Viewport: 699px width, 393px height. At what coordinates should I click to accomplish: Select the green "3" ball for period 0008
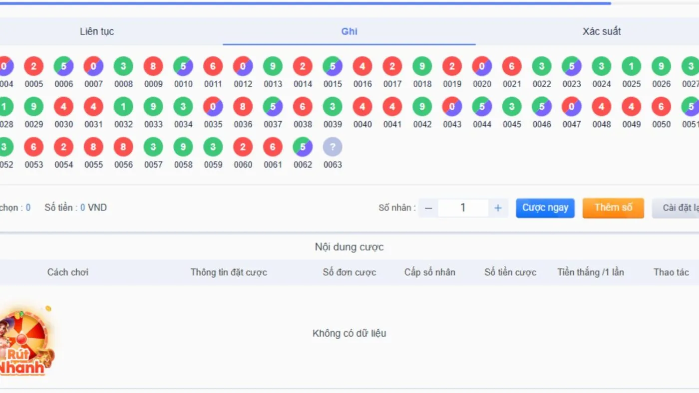tap(123, 66)
